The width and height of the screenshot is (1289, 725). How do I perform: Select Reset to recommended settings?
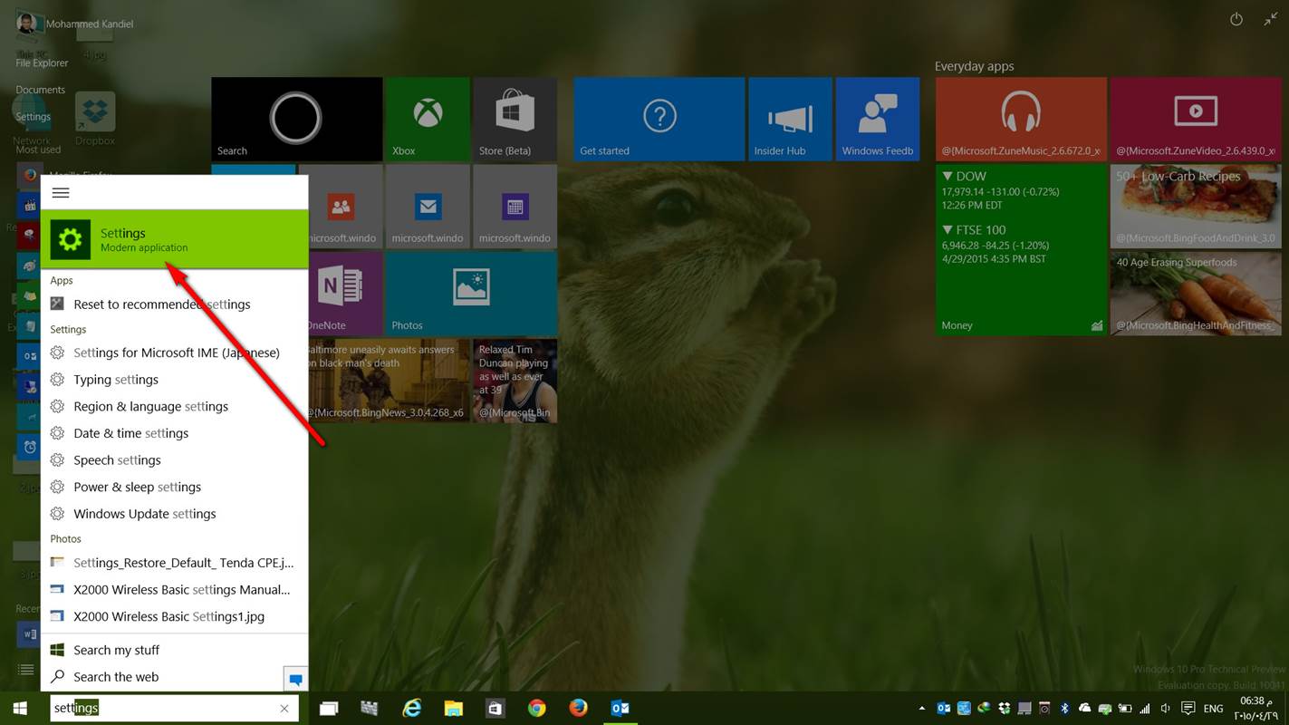(174, 304)
